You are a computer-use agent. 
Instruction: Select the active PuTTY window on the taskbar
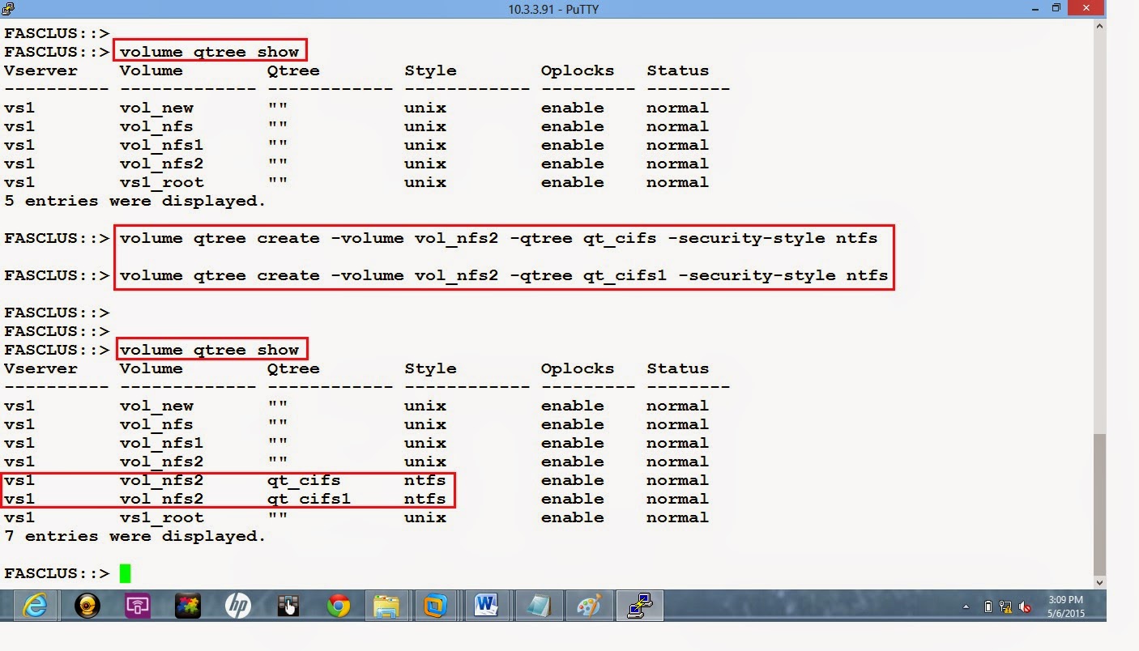(x=638, y=605)
